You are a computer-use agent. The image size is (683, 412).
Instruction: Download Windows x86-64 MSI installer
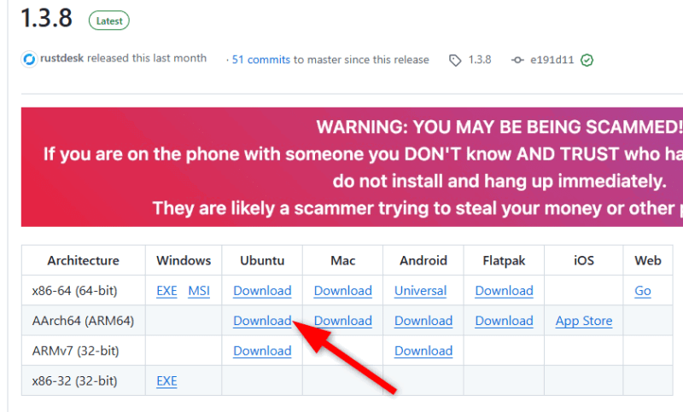click(199, 291)
